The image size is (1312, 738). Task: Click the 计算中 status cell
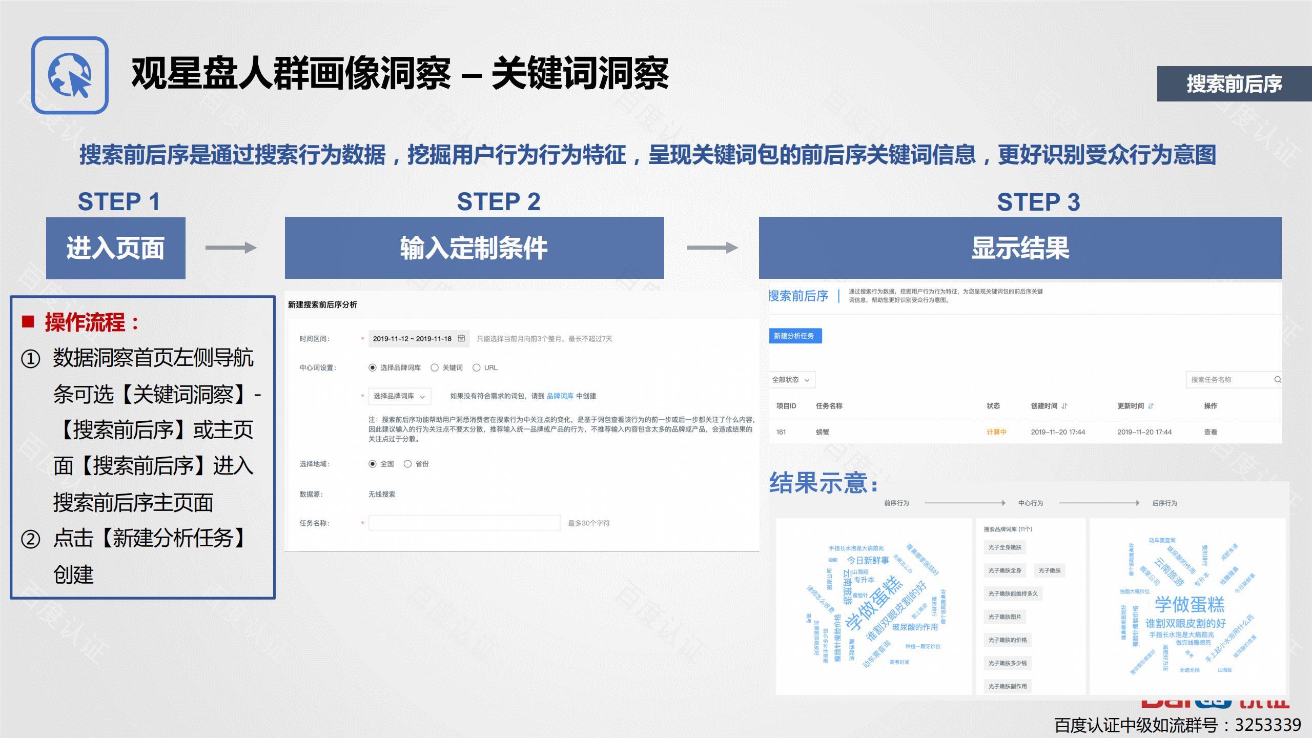[996, 432]
